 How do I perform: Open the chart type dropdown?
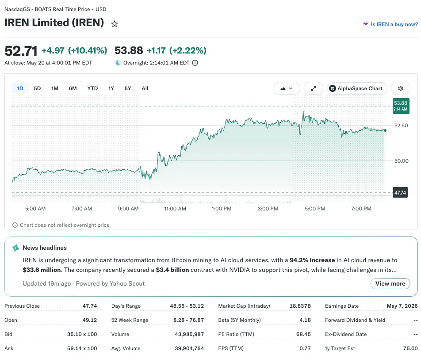pos(287,88)
